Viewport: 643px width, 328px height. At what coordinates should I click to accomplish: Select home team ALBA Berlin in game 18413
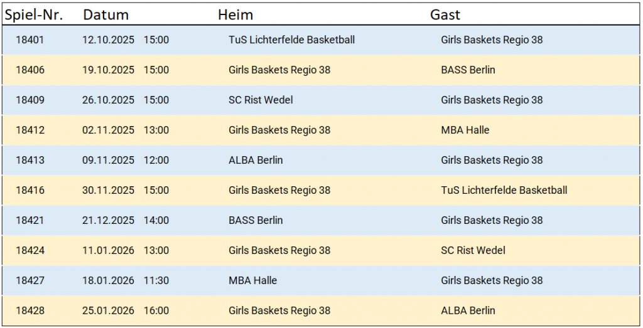(256, 161)
